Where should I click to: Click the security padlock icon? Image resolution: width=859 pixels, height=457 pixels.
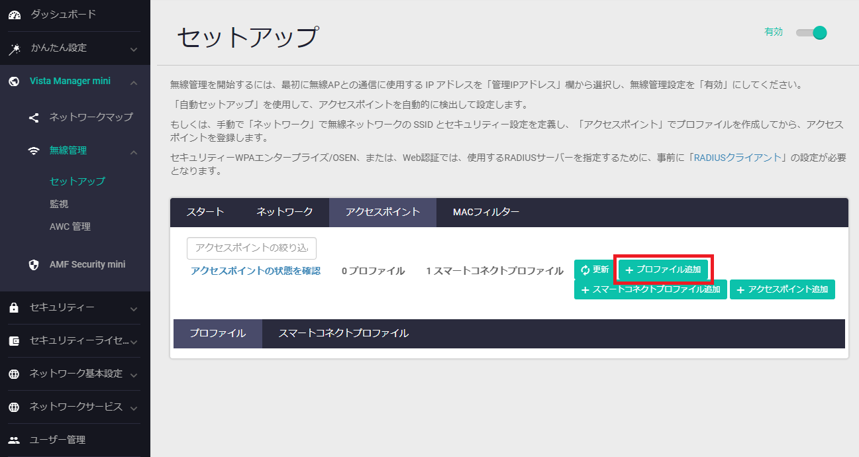pos(15,307)
